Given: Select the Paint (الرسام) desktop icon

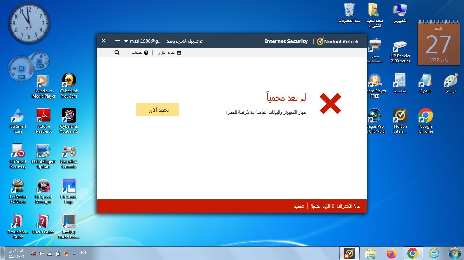Looking at the screenshot, I should 451,84.
